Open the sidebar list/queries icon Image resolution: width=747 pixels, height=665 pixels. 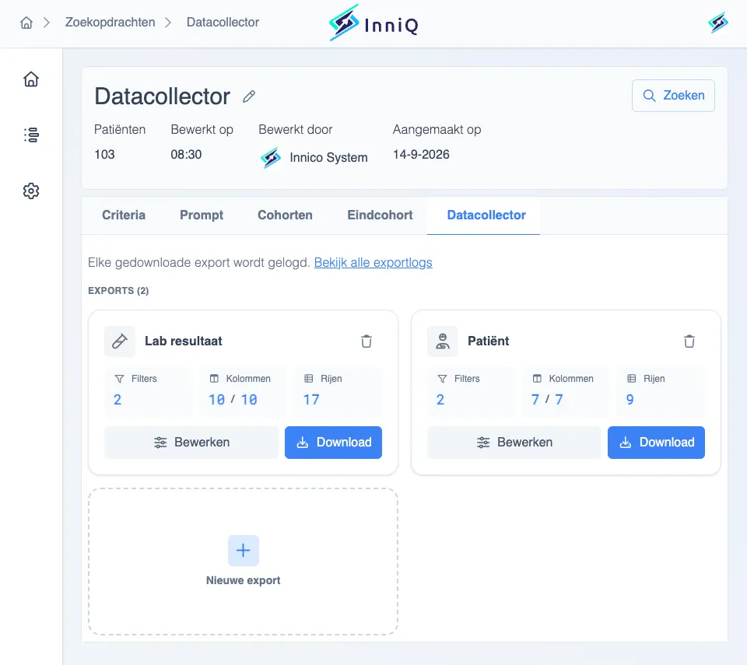[31, 135]
